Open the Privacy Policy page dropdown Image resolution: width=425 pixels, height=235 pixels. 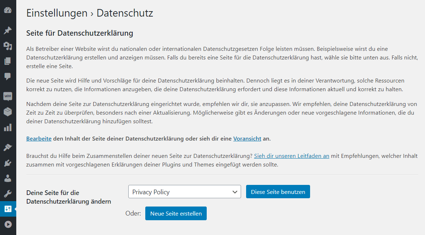pyautogui.click(x=184, y=191)
